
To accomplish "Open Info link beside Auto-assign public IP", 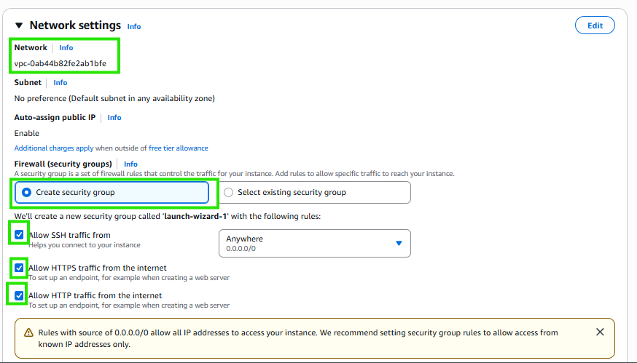I will tap(114, 118).
